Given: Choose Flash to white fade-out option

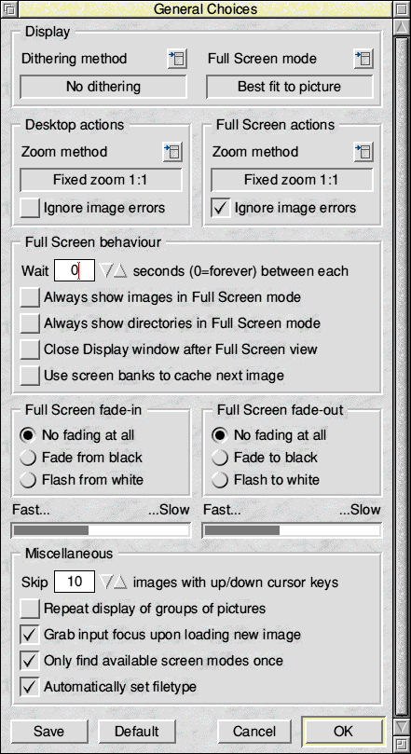Looking at the screenshot, I should point(220,480).
